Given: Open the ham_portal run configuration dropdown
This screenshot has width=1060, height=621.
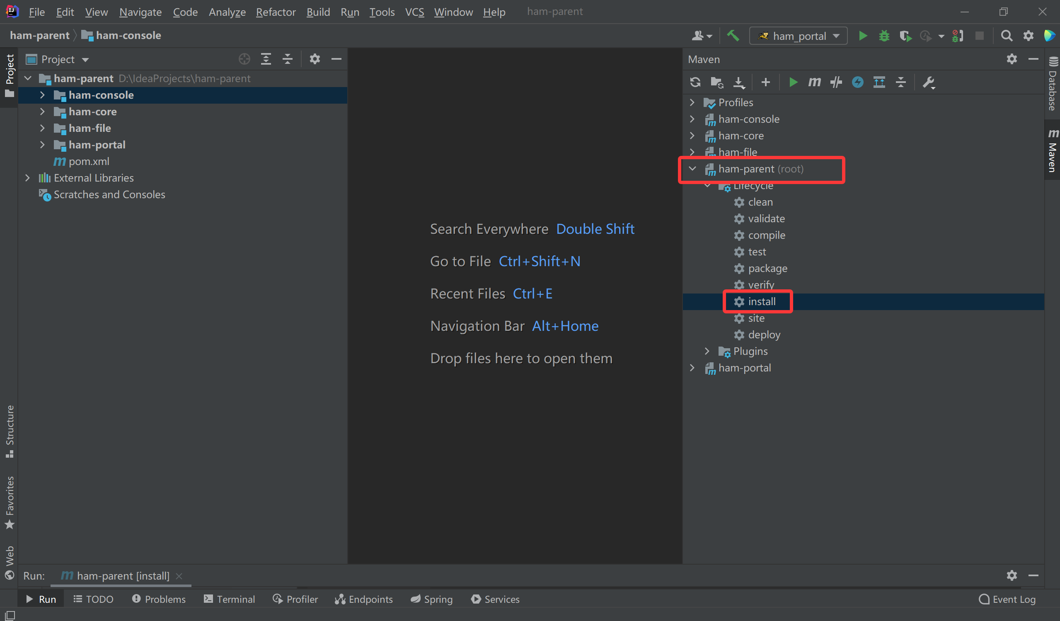Looking at the screenshot, I should click(798, 36).
